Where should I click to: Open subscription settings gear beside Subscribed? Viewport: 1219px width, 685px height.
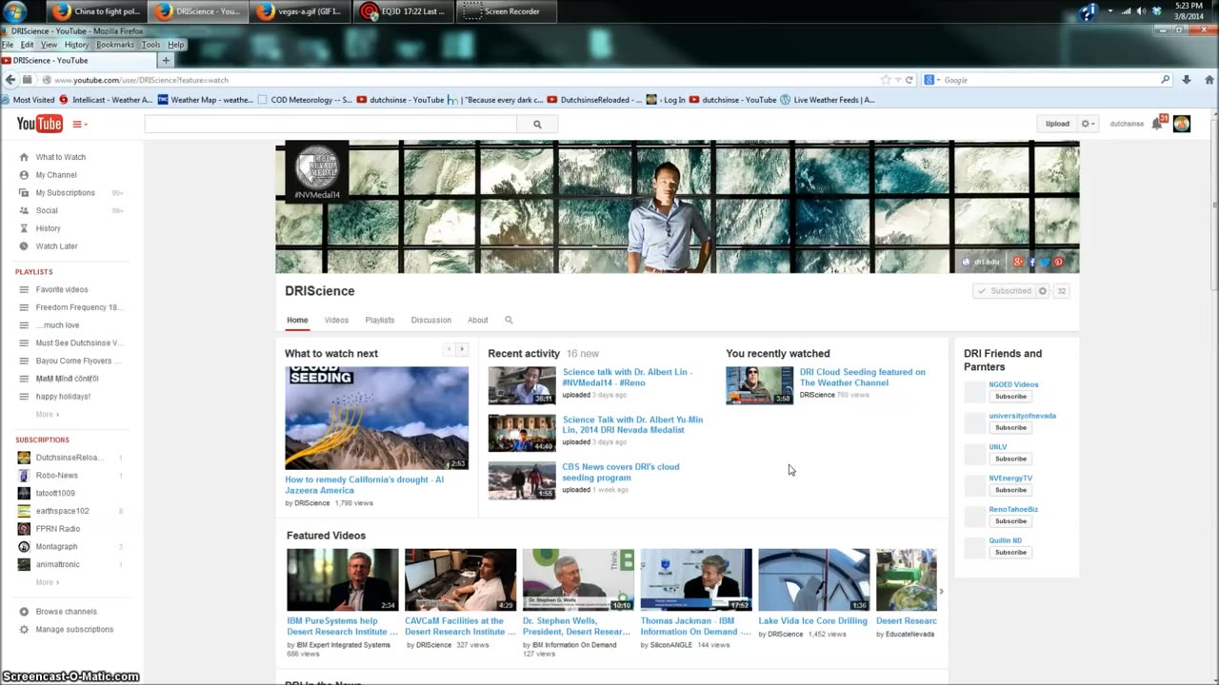[1043, 291]
